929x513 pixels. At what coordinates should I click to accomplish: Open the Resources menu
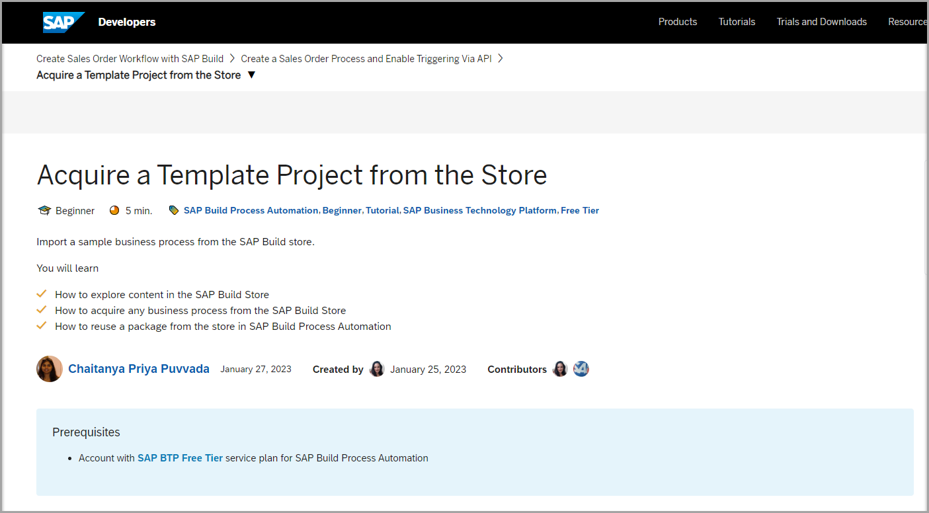[x=908, y=22]
